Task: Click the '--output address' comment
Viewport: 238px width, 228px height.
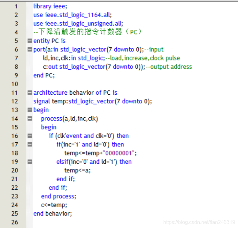Action: 169,67
